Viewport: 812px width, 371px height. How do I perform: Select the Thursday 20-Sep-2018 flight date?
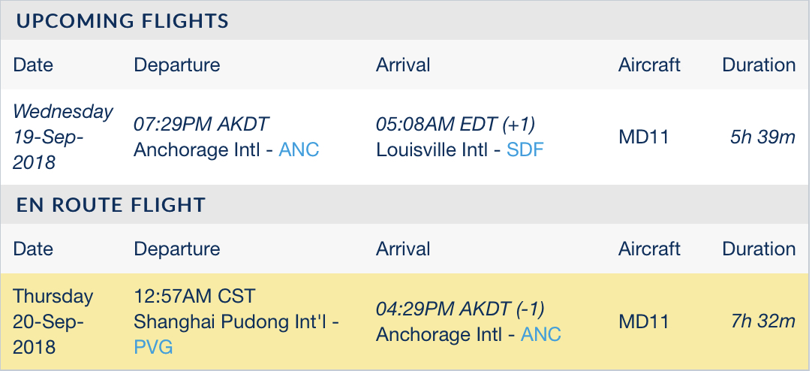coord(53,321)
